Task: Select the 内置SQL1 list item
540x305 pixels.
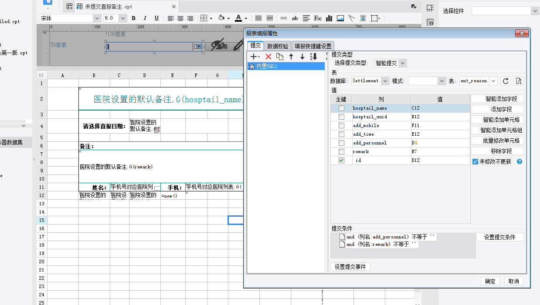Action: (286, 66)
